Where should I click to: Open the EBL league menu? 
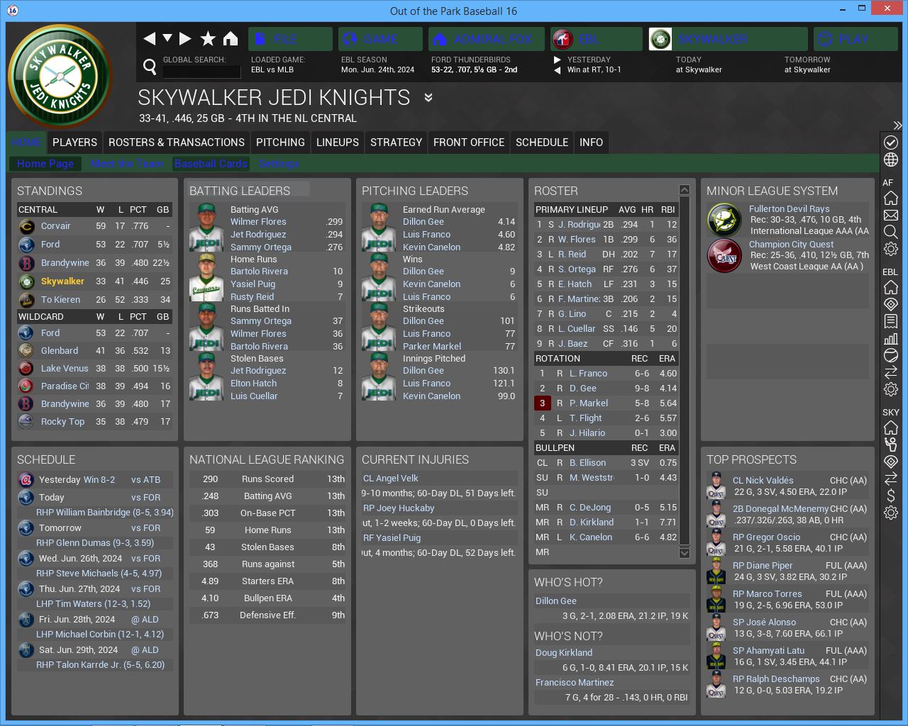596,39
